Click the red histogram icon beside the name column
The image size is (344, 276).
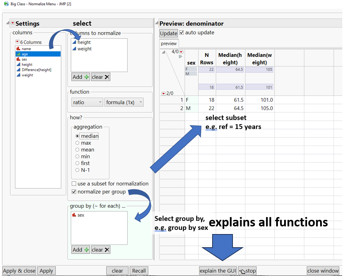(x=19, y=49)
